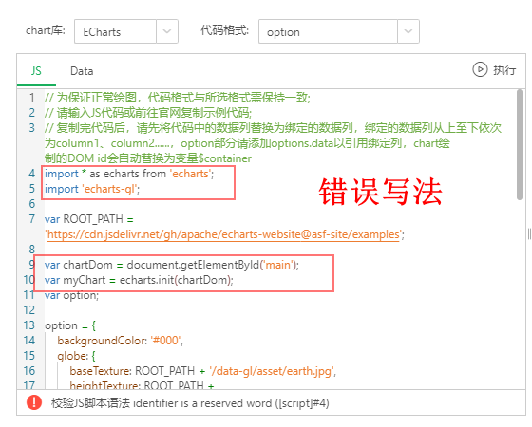
Task: Click the splitter handle at right edge
Action: [x=529, y=233]
